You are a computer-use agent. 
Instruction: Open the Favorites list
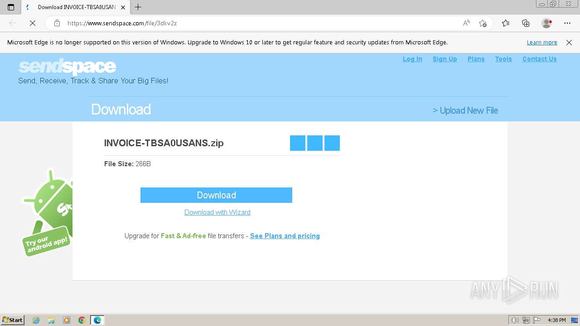tap(506, 23)
